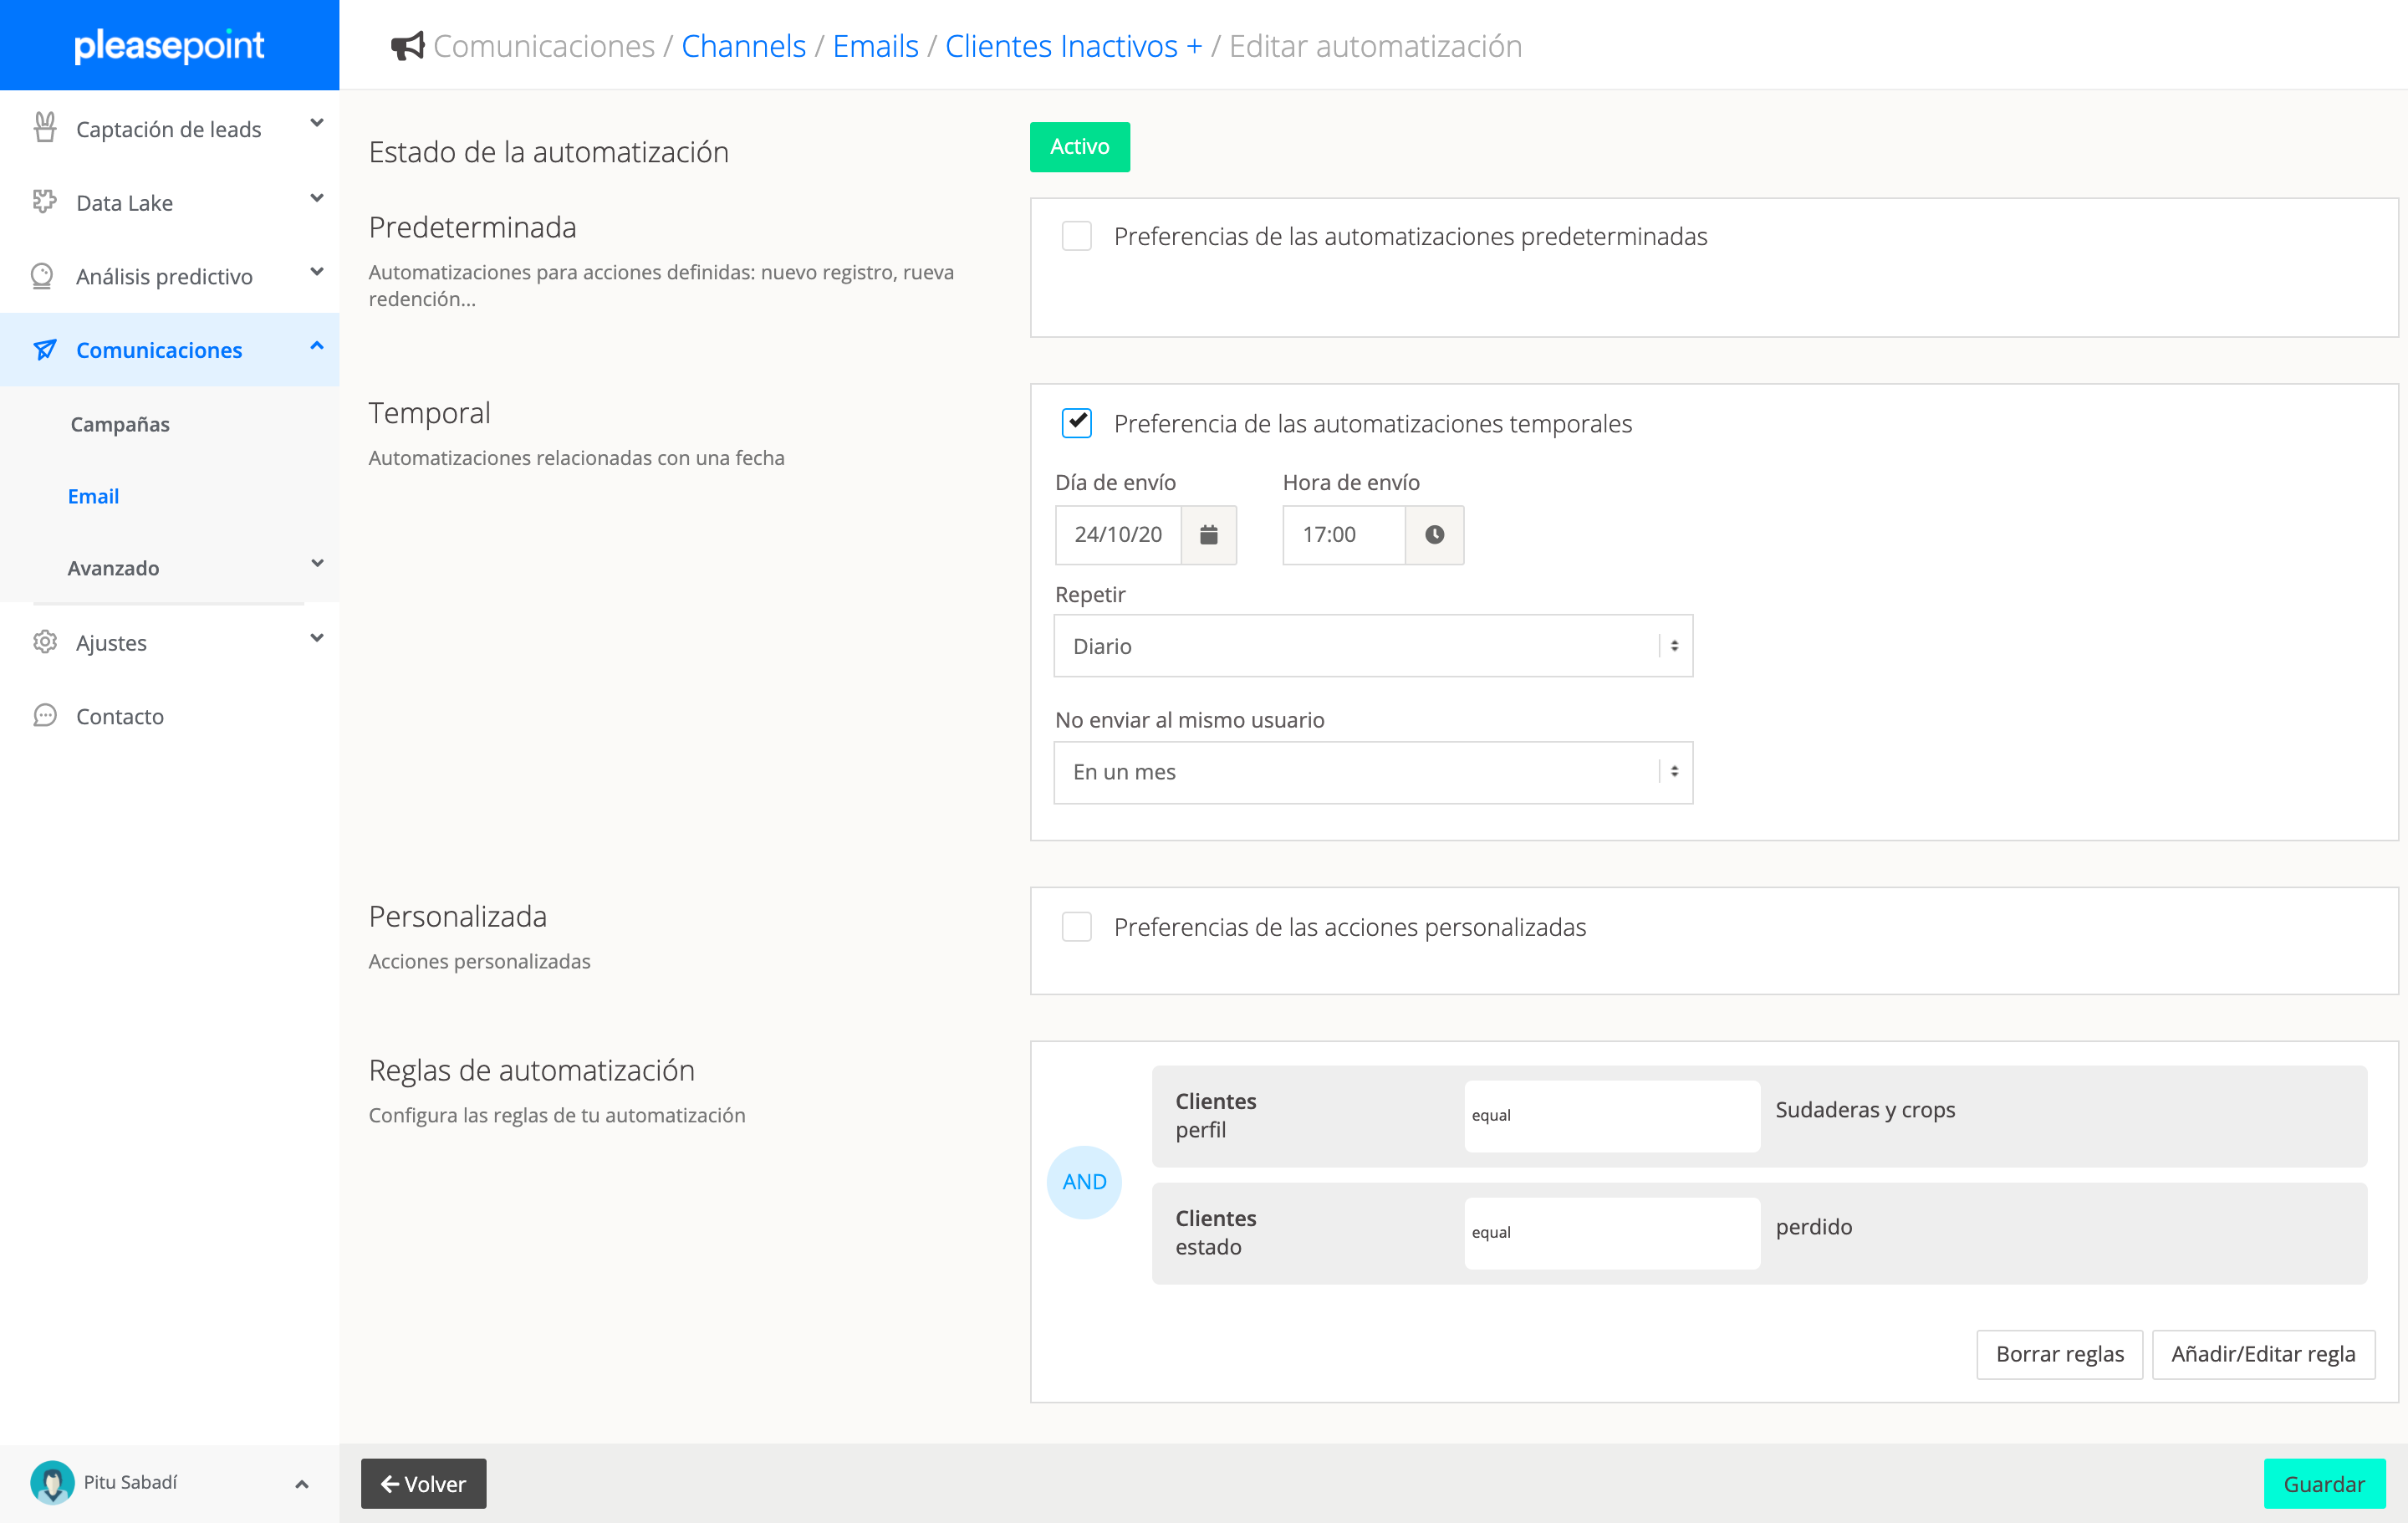The image size is (2408, 1523).
Task: Click the megaphone icon in the breadcrumb
Action: click(x=407, y=46)
